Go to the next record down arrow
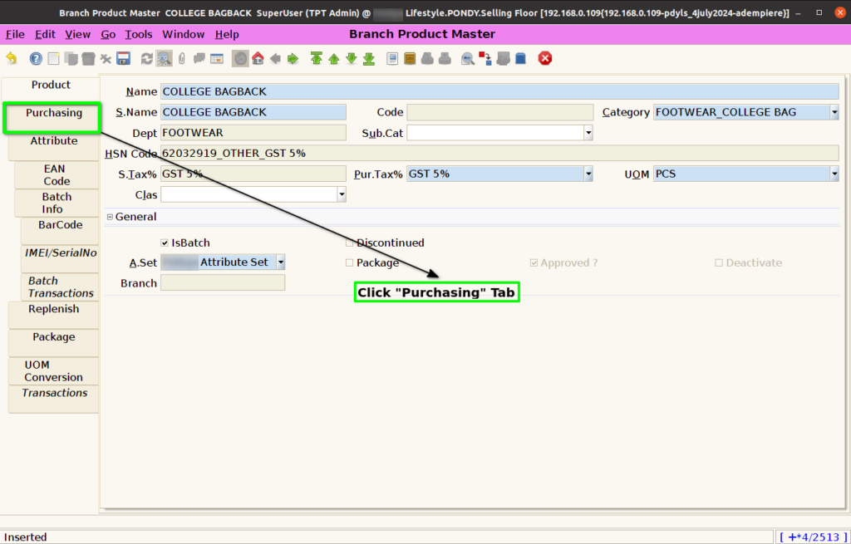Screen dimensions: 851x544 (352, 59)
